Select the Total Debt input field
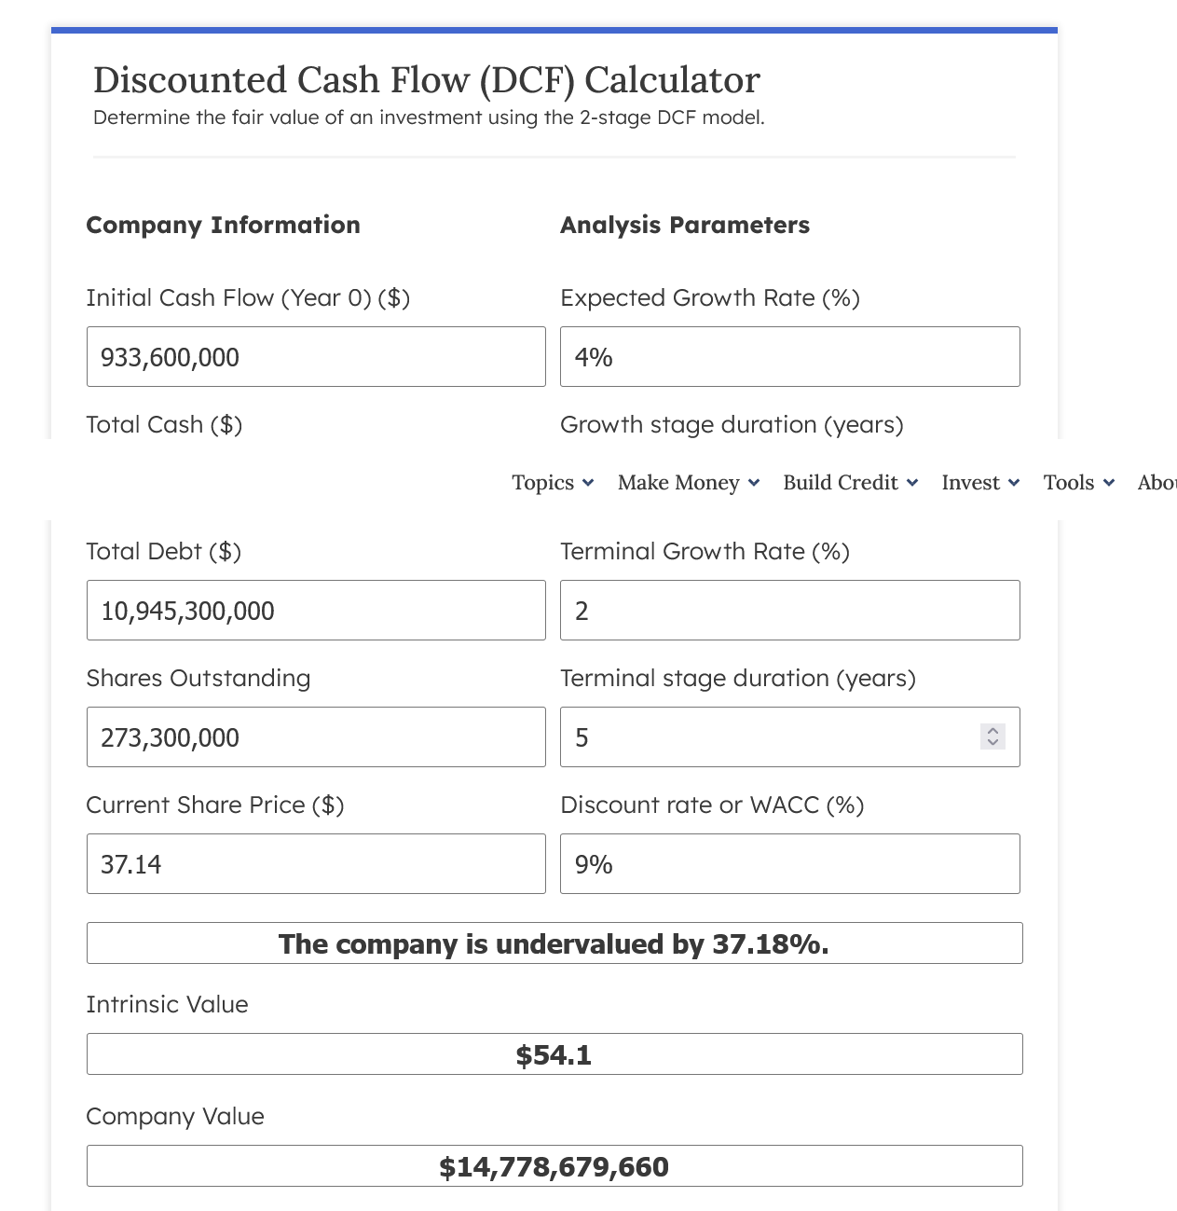 click(316, 610)
